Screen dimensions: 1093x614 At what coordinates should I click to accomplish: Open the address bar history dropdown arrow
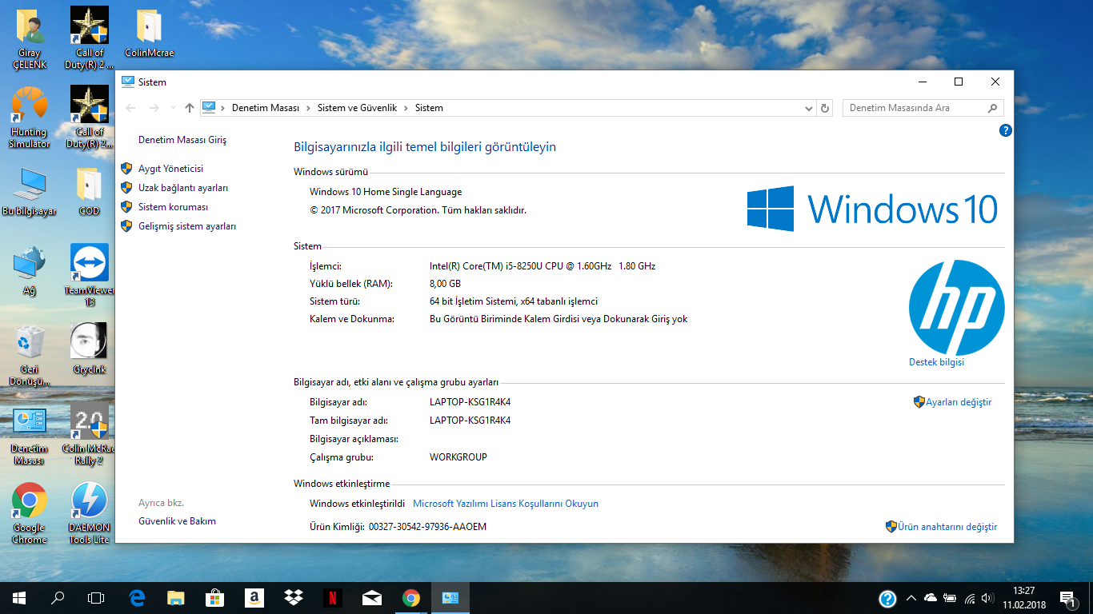pyautogui.click(x=809, y=108)
